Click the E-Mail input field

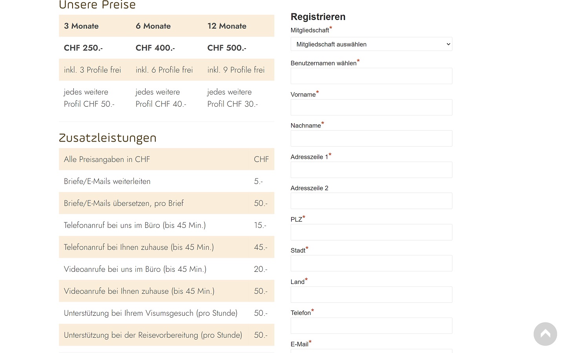pyautogui.click(x=371, y=351)
